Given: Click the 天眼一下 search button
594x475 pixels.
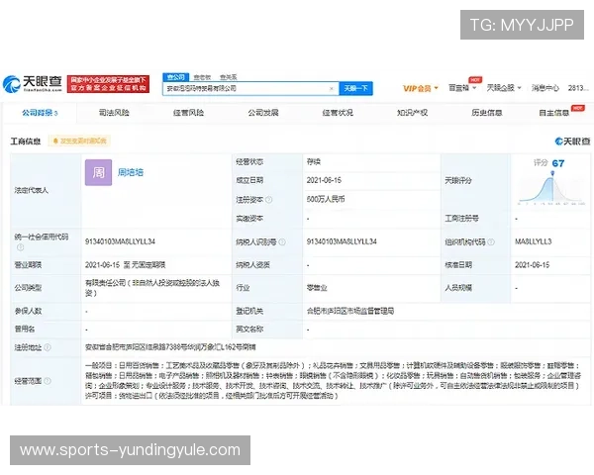Looking at the screenshot, I should point(355,88).
